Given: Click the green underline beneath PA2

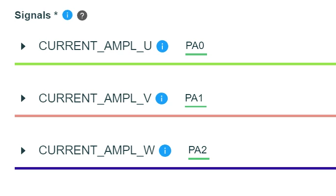Looking at the screenshot, I should point(199,159).
